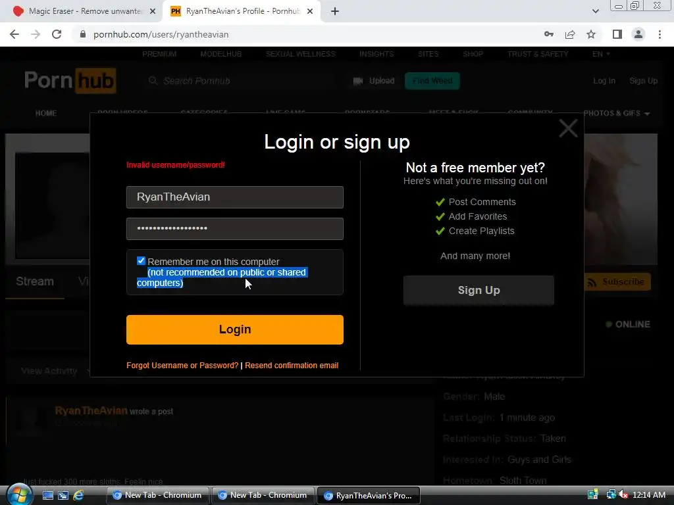Expand the Photos & GIFs menu arrow
Viewport: 674px width, 505px height.
click(x=647, y=114)
